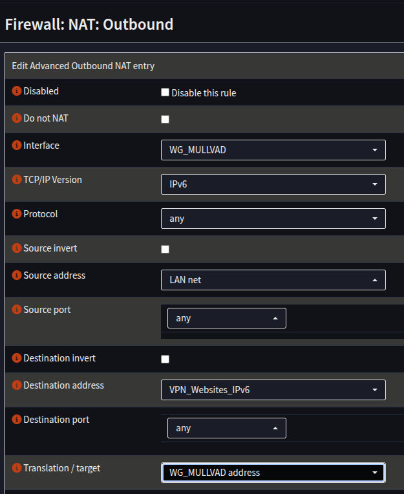This screenshot has width=404, height=494.
Task: Toggle the Source invert checkbox
Action: (165, 249)
